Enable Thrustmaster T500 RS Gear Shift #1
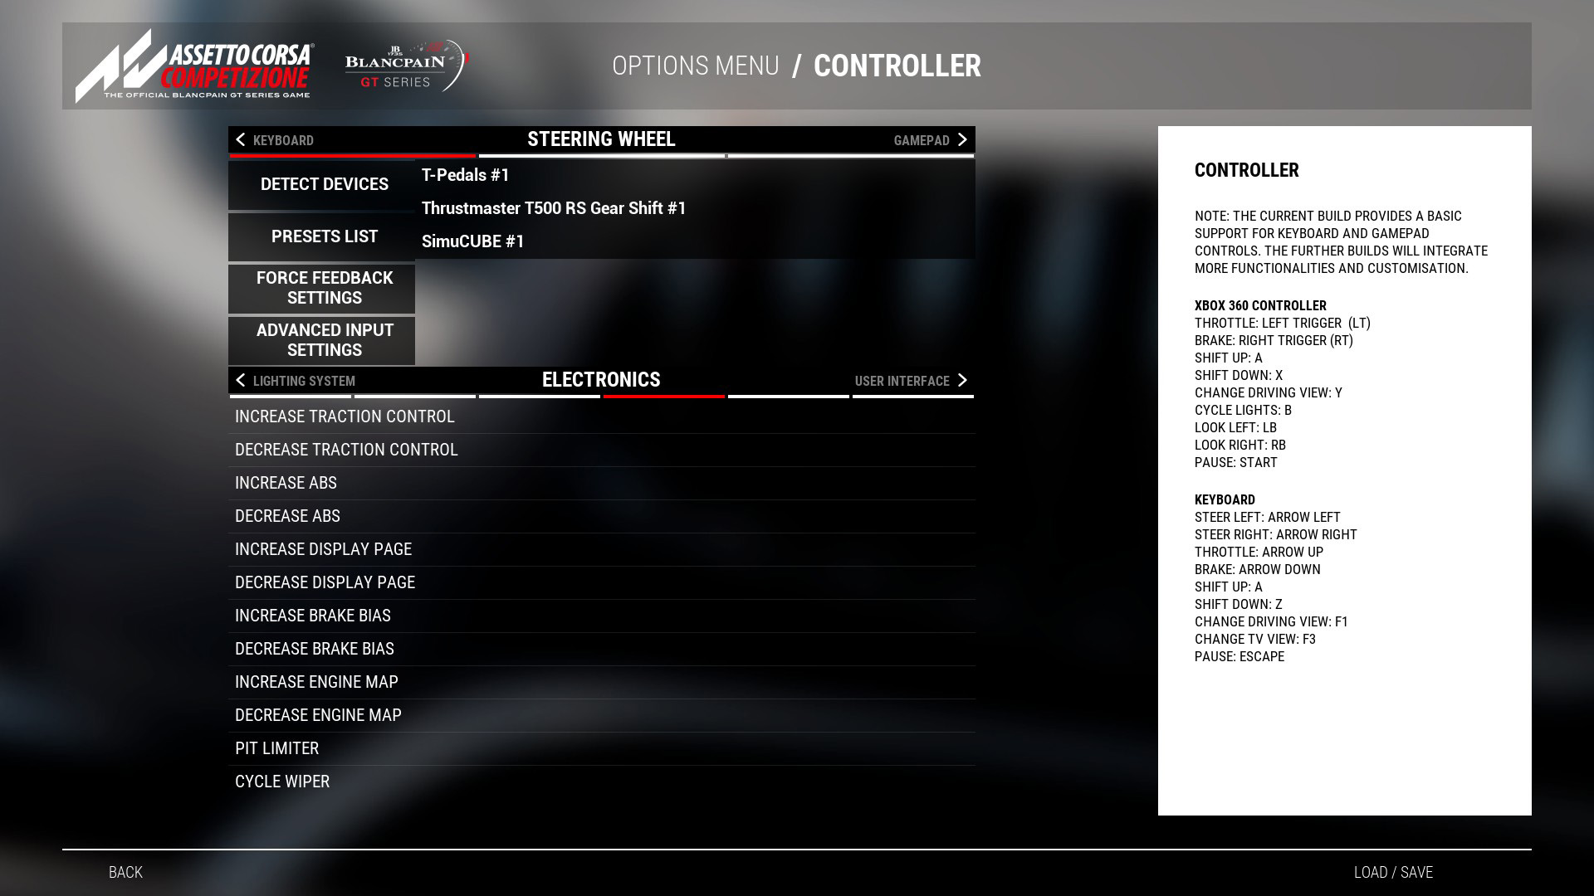Viewport: 1594px width, 896px height. (x=553, y=207)
